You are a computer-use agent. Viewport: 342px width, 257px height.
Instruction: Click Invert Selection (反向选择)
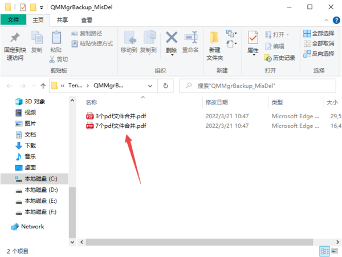point(319,54)
